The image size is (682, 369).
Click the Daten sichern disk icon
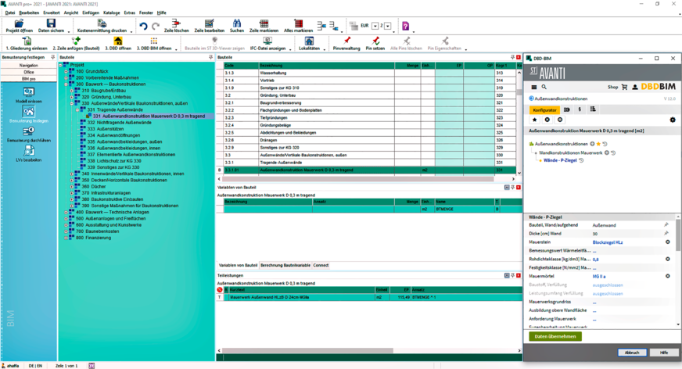pyautogui.click(x=52, y=26)
